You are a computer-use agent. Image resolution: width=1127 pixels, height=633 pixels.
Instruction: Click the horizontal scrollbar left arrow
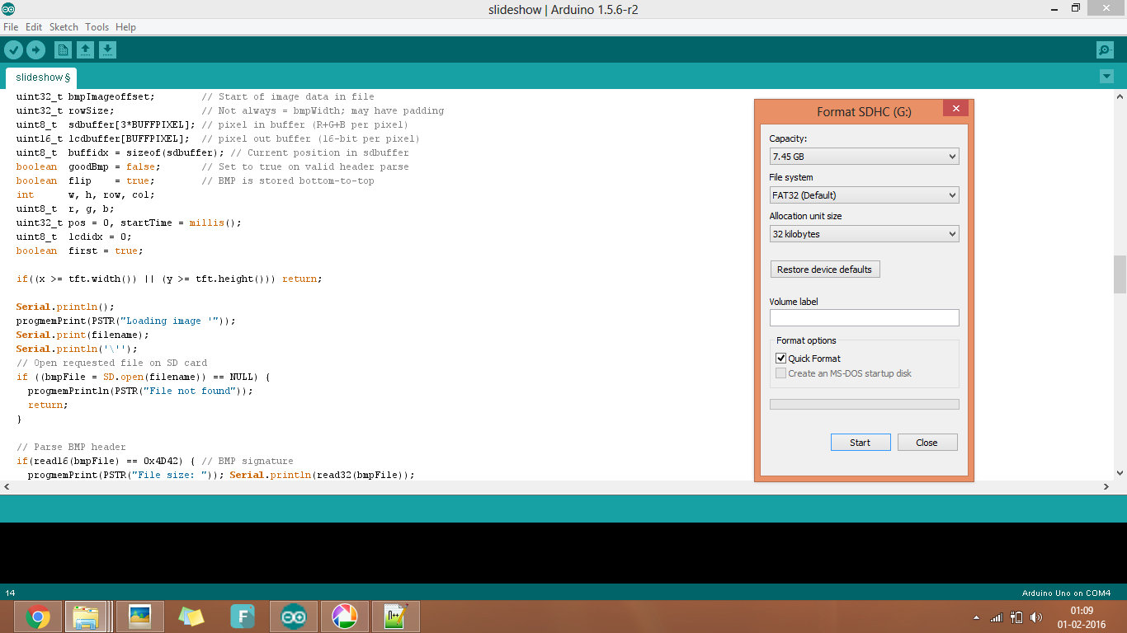point(7,487)
